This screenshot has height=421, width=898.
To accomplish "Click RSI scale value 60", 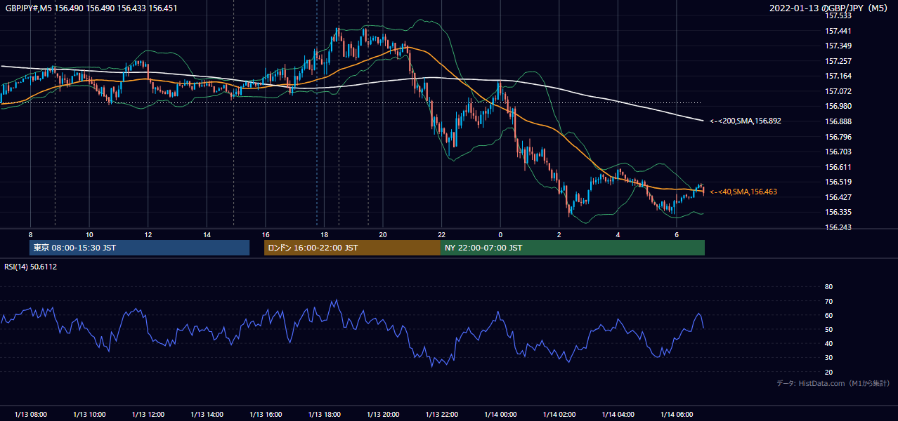I will point(829,315).
